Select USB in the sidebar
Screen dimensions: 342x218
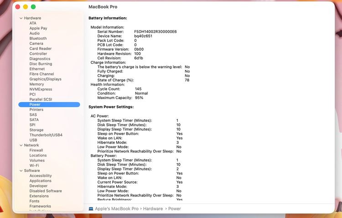point(33,140)
